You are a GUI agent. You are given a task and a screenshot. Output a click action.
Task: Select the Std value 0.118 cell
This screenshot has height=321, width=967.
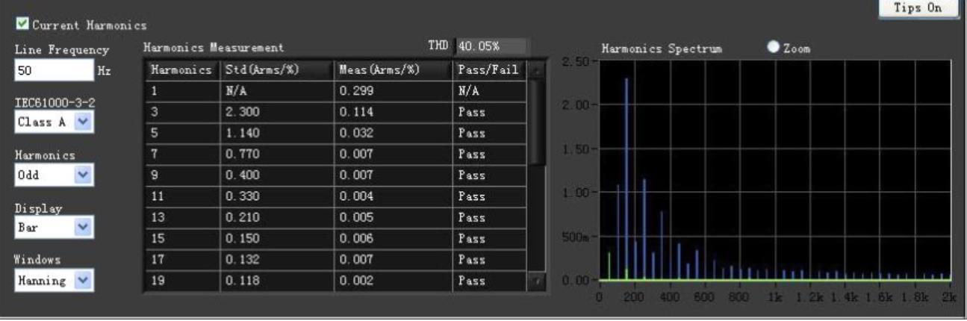pos(276,282)
